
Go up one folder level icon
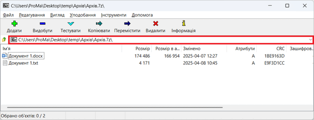tap(4, 40)
